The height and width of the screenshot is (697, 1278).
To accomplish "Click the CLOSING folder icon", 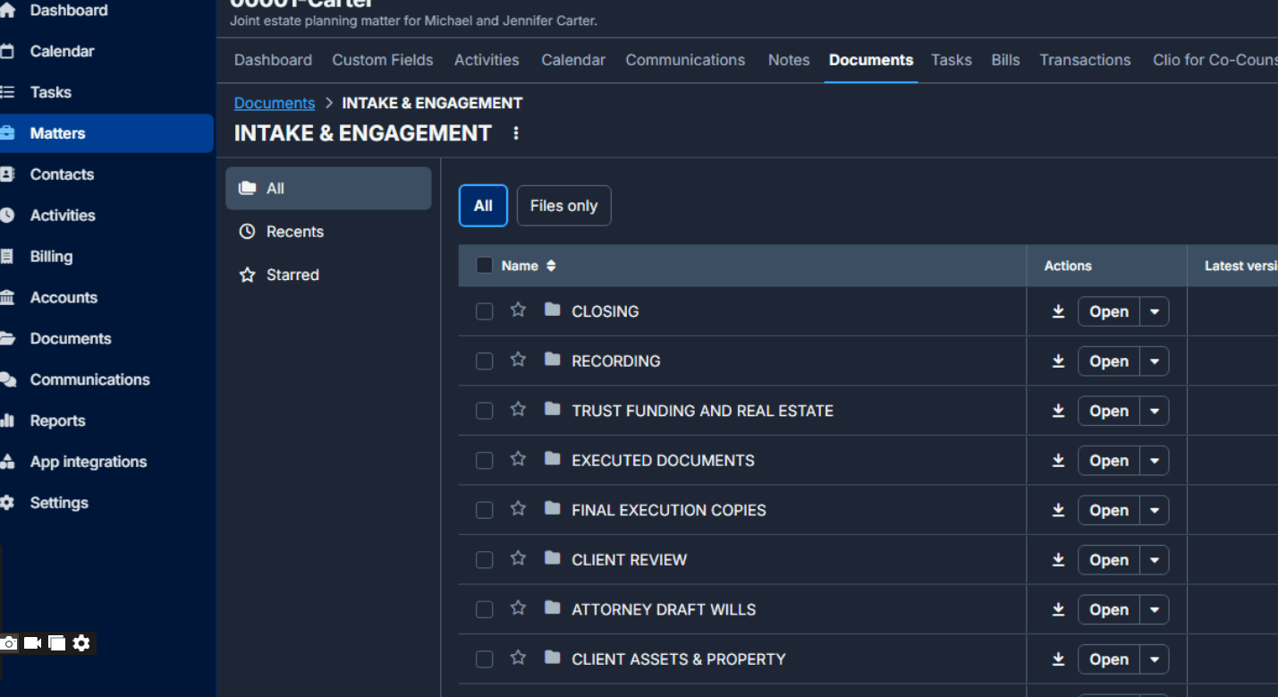I will [x=553, y=310].
